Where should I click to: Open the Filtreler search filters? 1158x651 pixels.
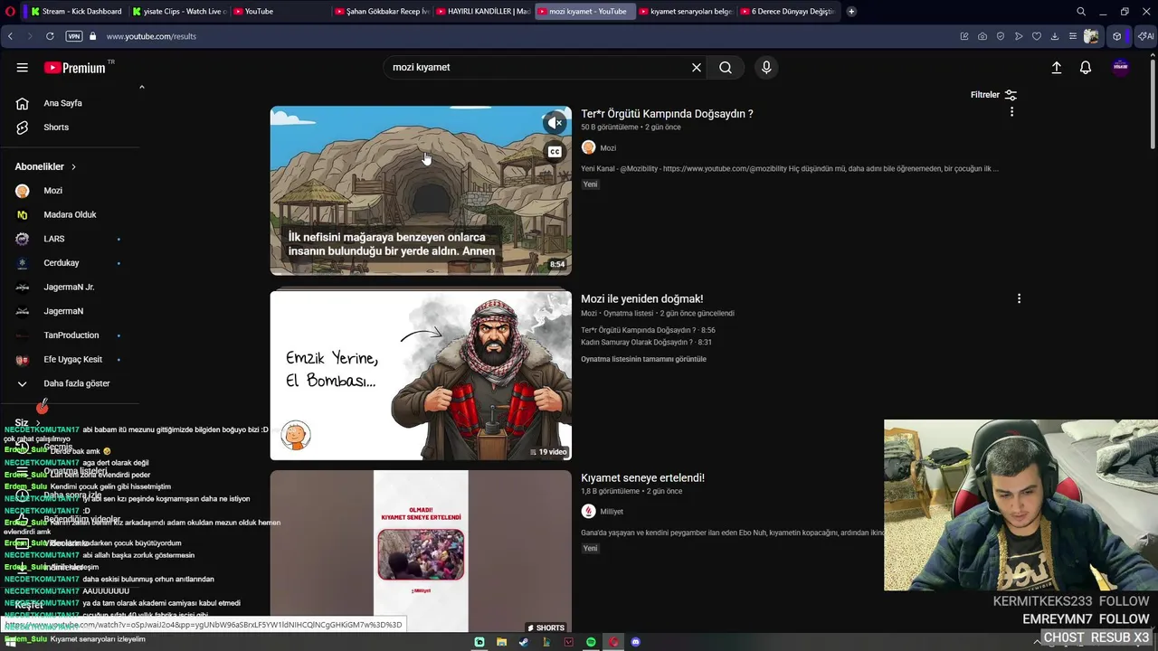993,95
